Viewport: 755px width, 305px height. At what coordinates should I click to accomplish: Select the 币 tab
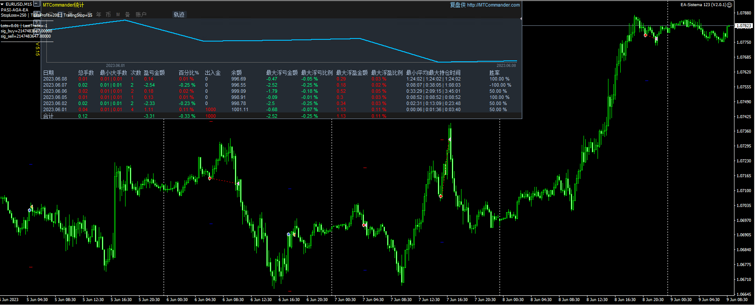click(x=108, y=15)
